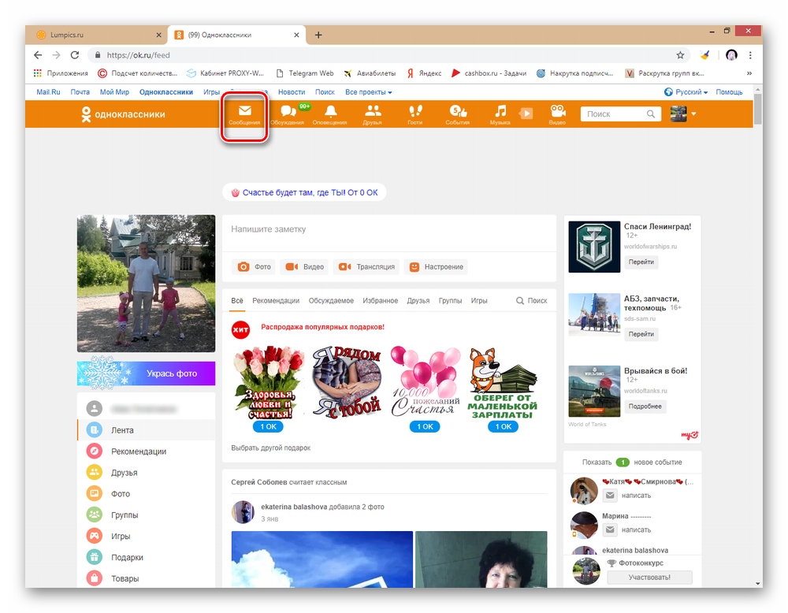
Task: Open Обсуждения discussions icon
Action: (x=287, y=114)
